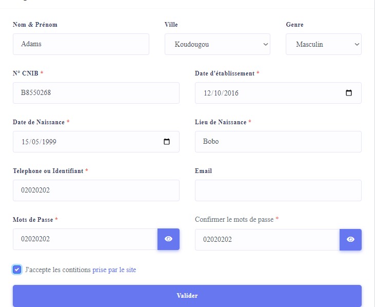Screen dimensions: 375x307
Task: Click the Genre field label
Action: 294,25
